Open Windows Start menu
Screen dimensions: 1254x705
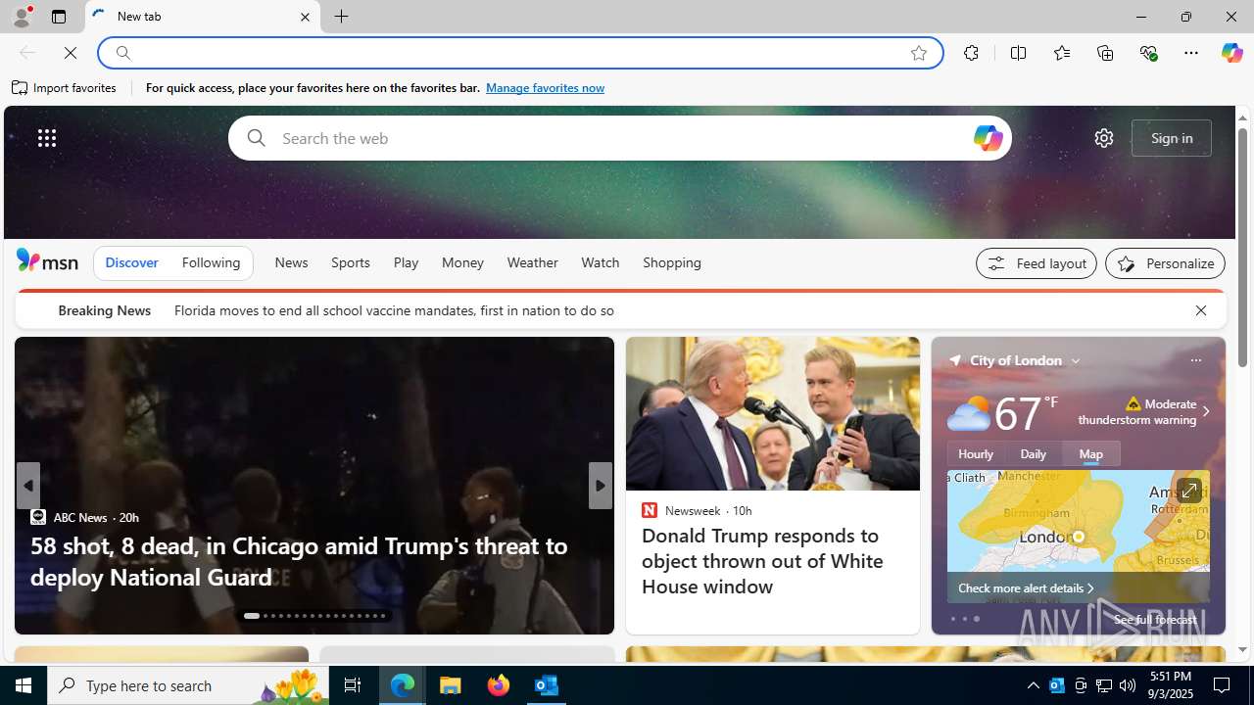tap(24, 685)
